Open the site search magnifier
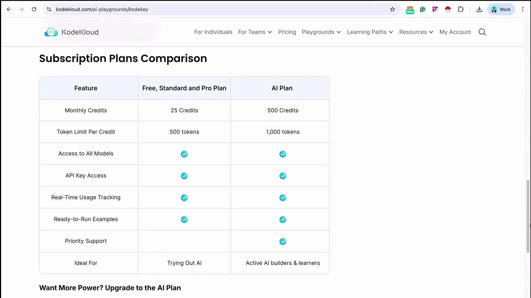531x298 pixels. [482, 32]
